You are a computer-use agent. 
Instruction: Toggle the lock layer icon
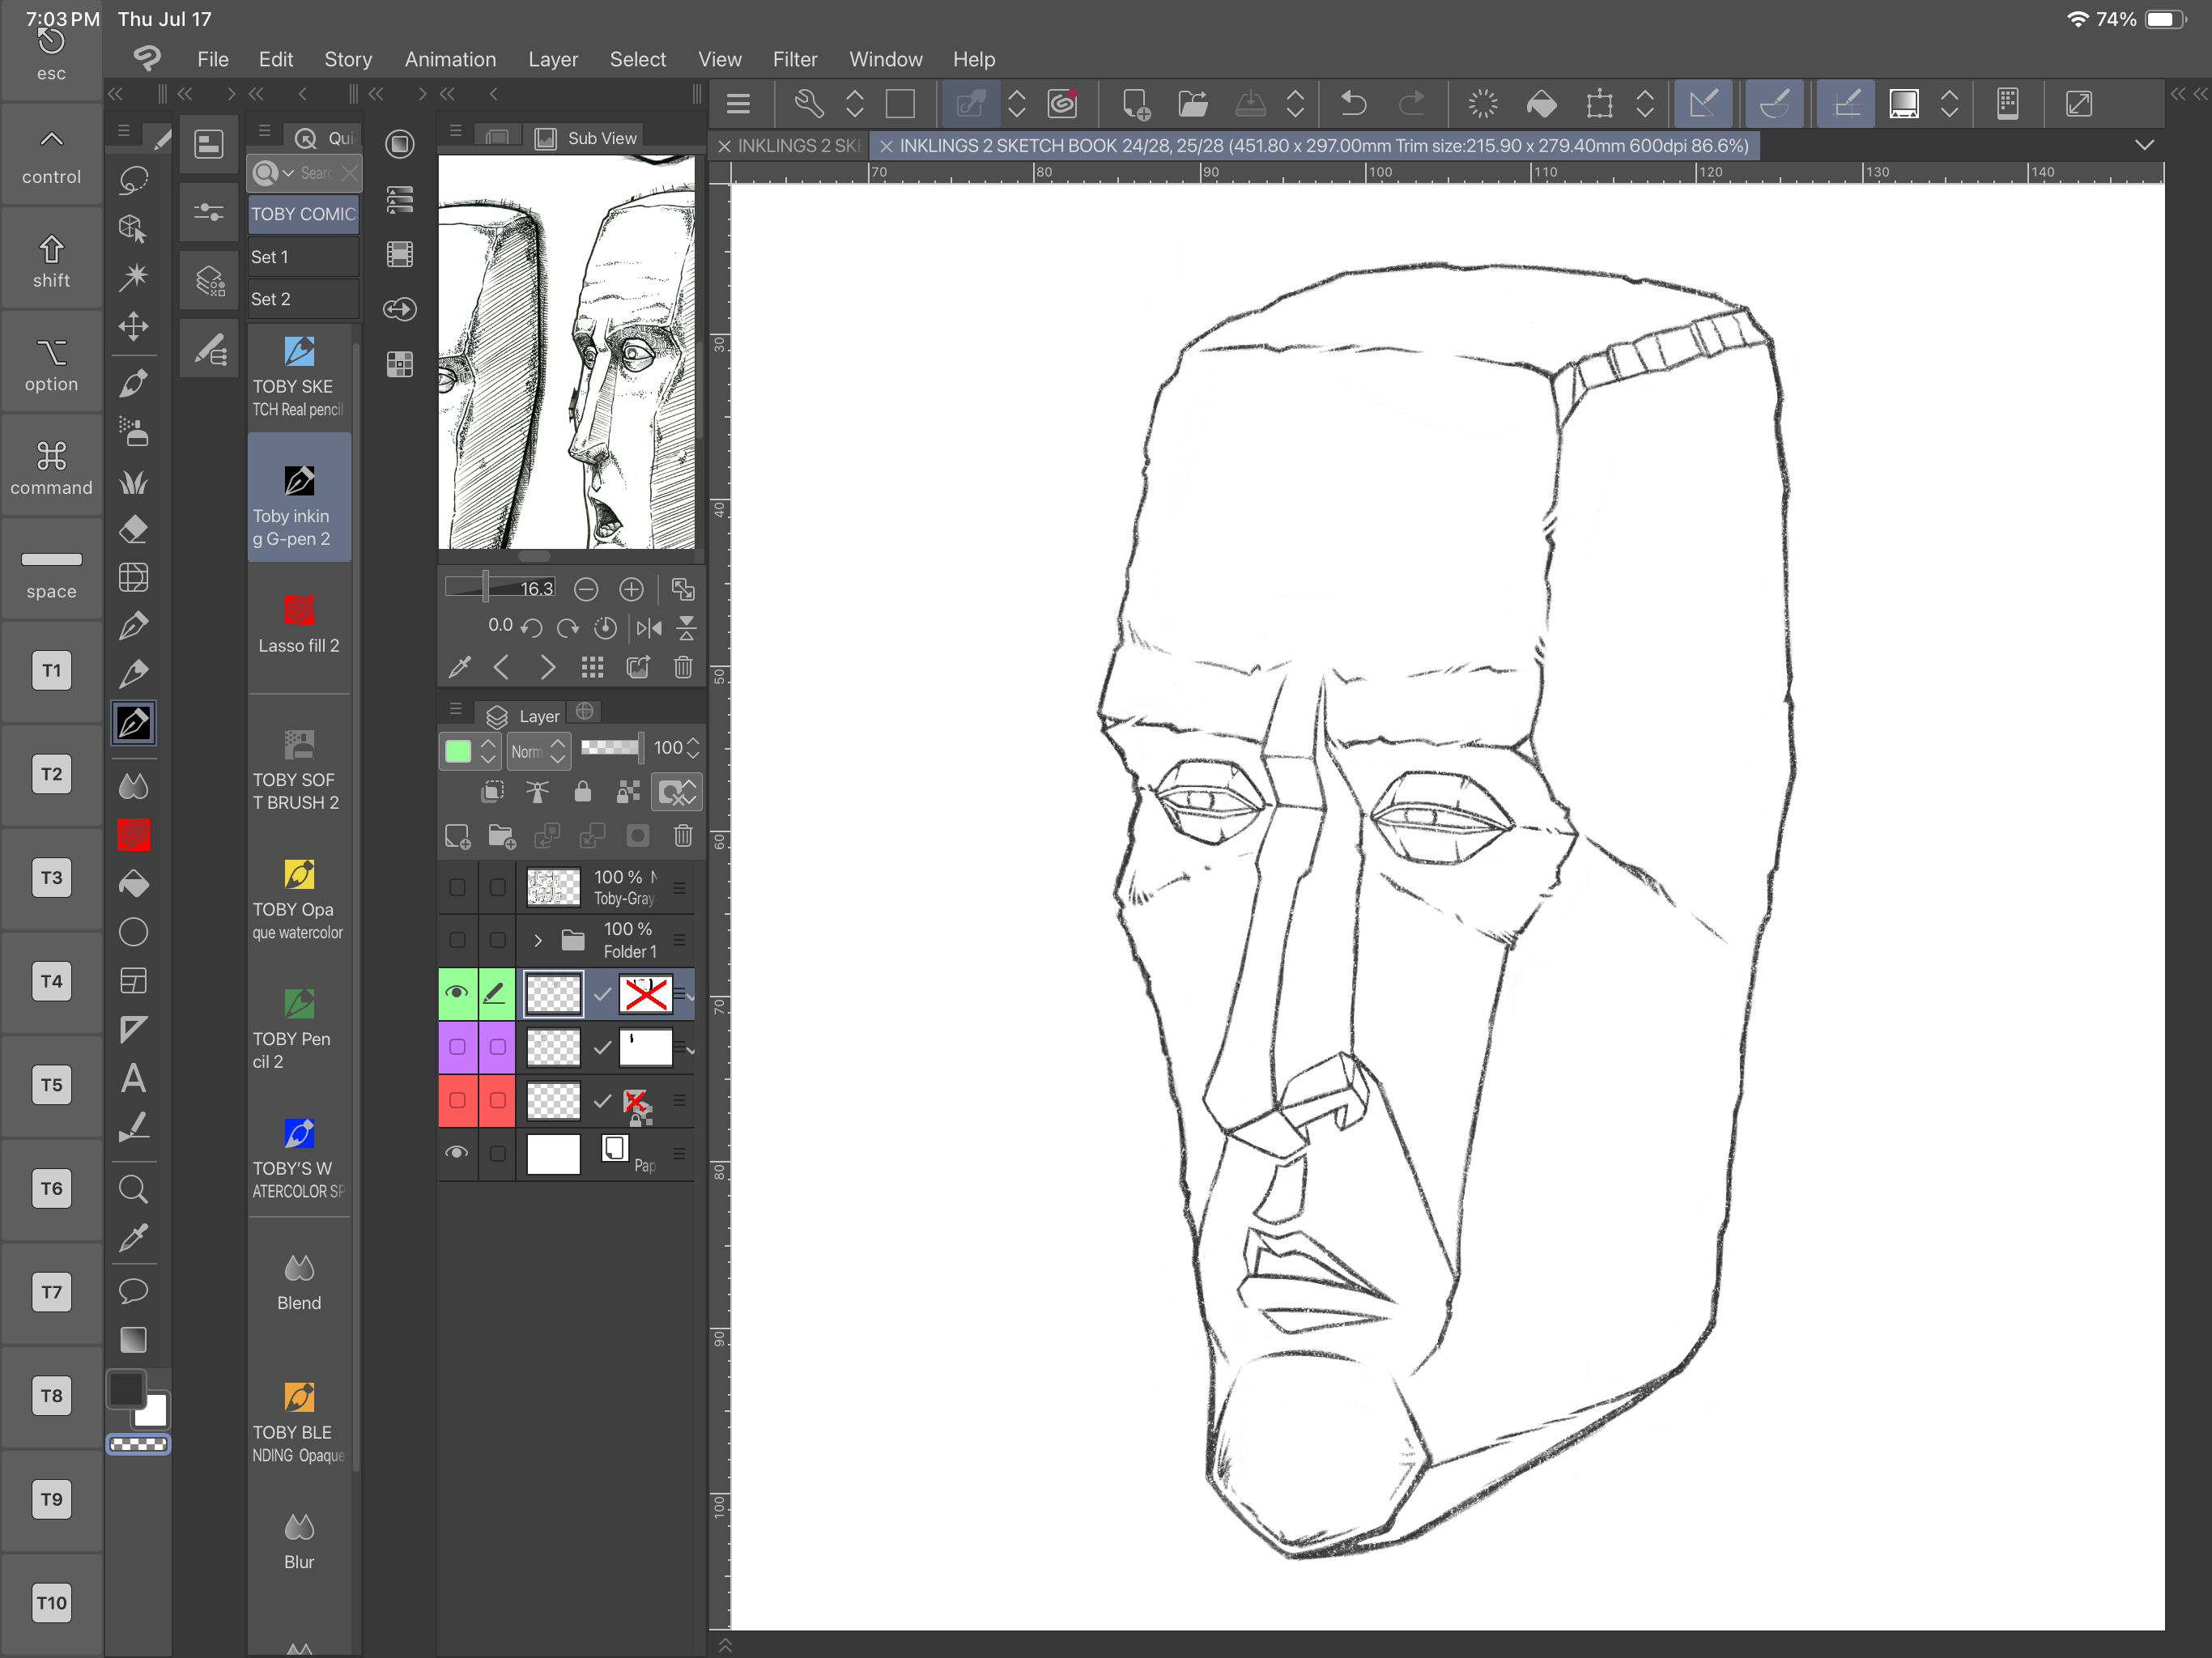click(x=582, y=793)
